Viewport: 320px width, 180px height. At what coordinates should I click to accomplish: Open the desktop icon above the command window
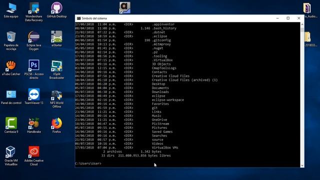(124, 8)
